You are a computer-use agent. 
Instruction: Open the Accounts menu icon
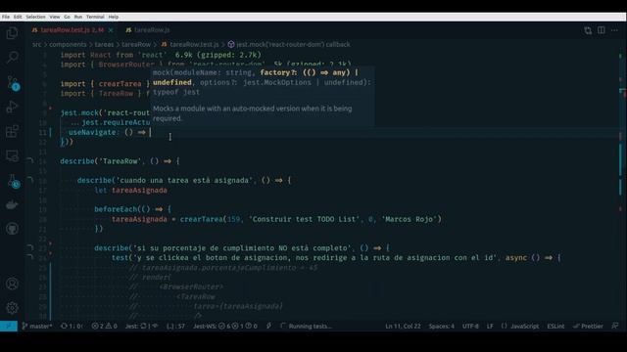(x=12, y=284)
